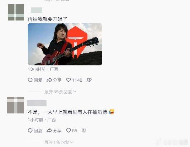Click broken heart on 抽滔博 comment
190x147 pixels.
[84, 130]
